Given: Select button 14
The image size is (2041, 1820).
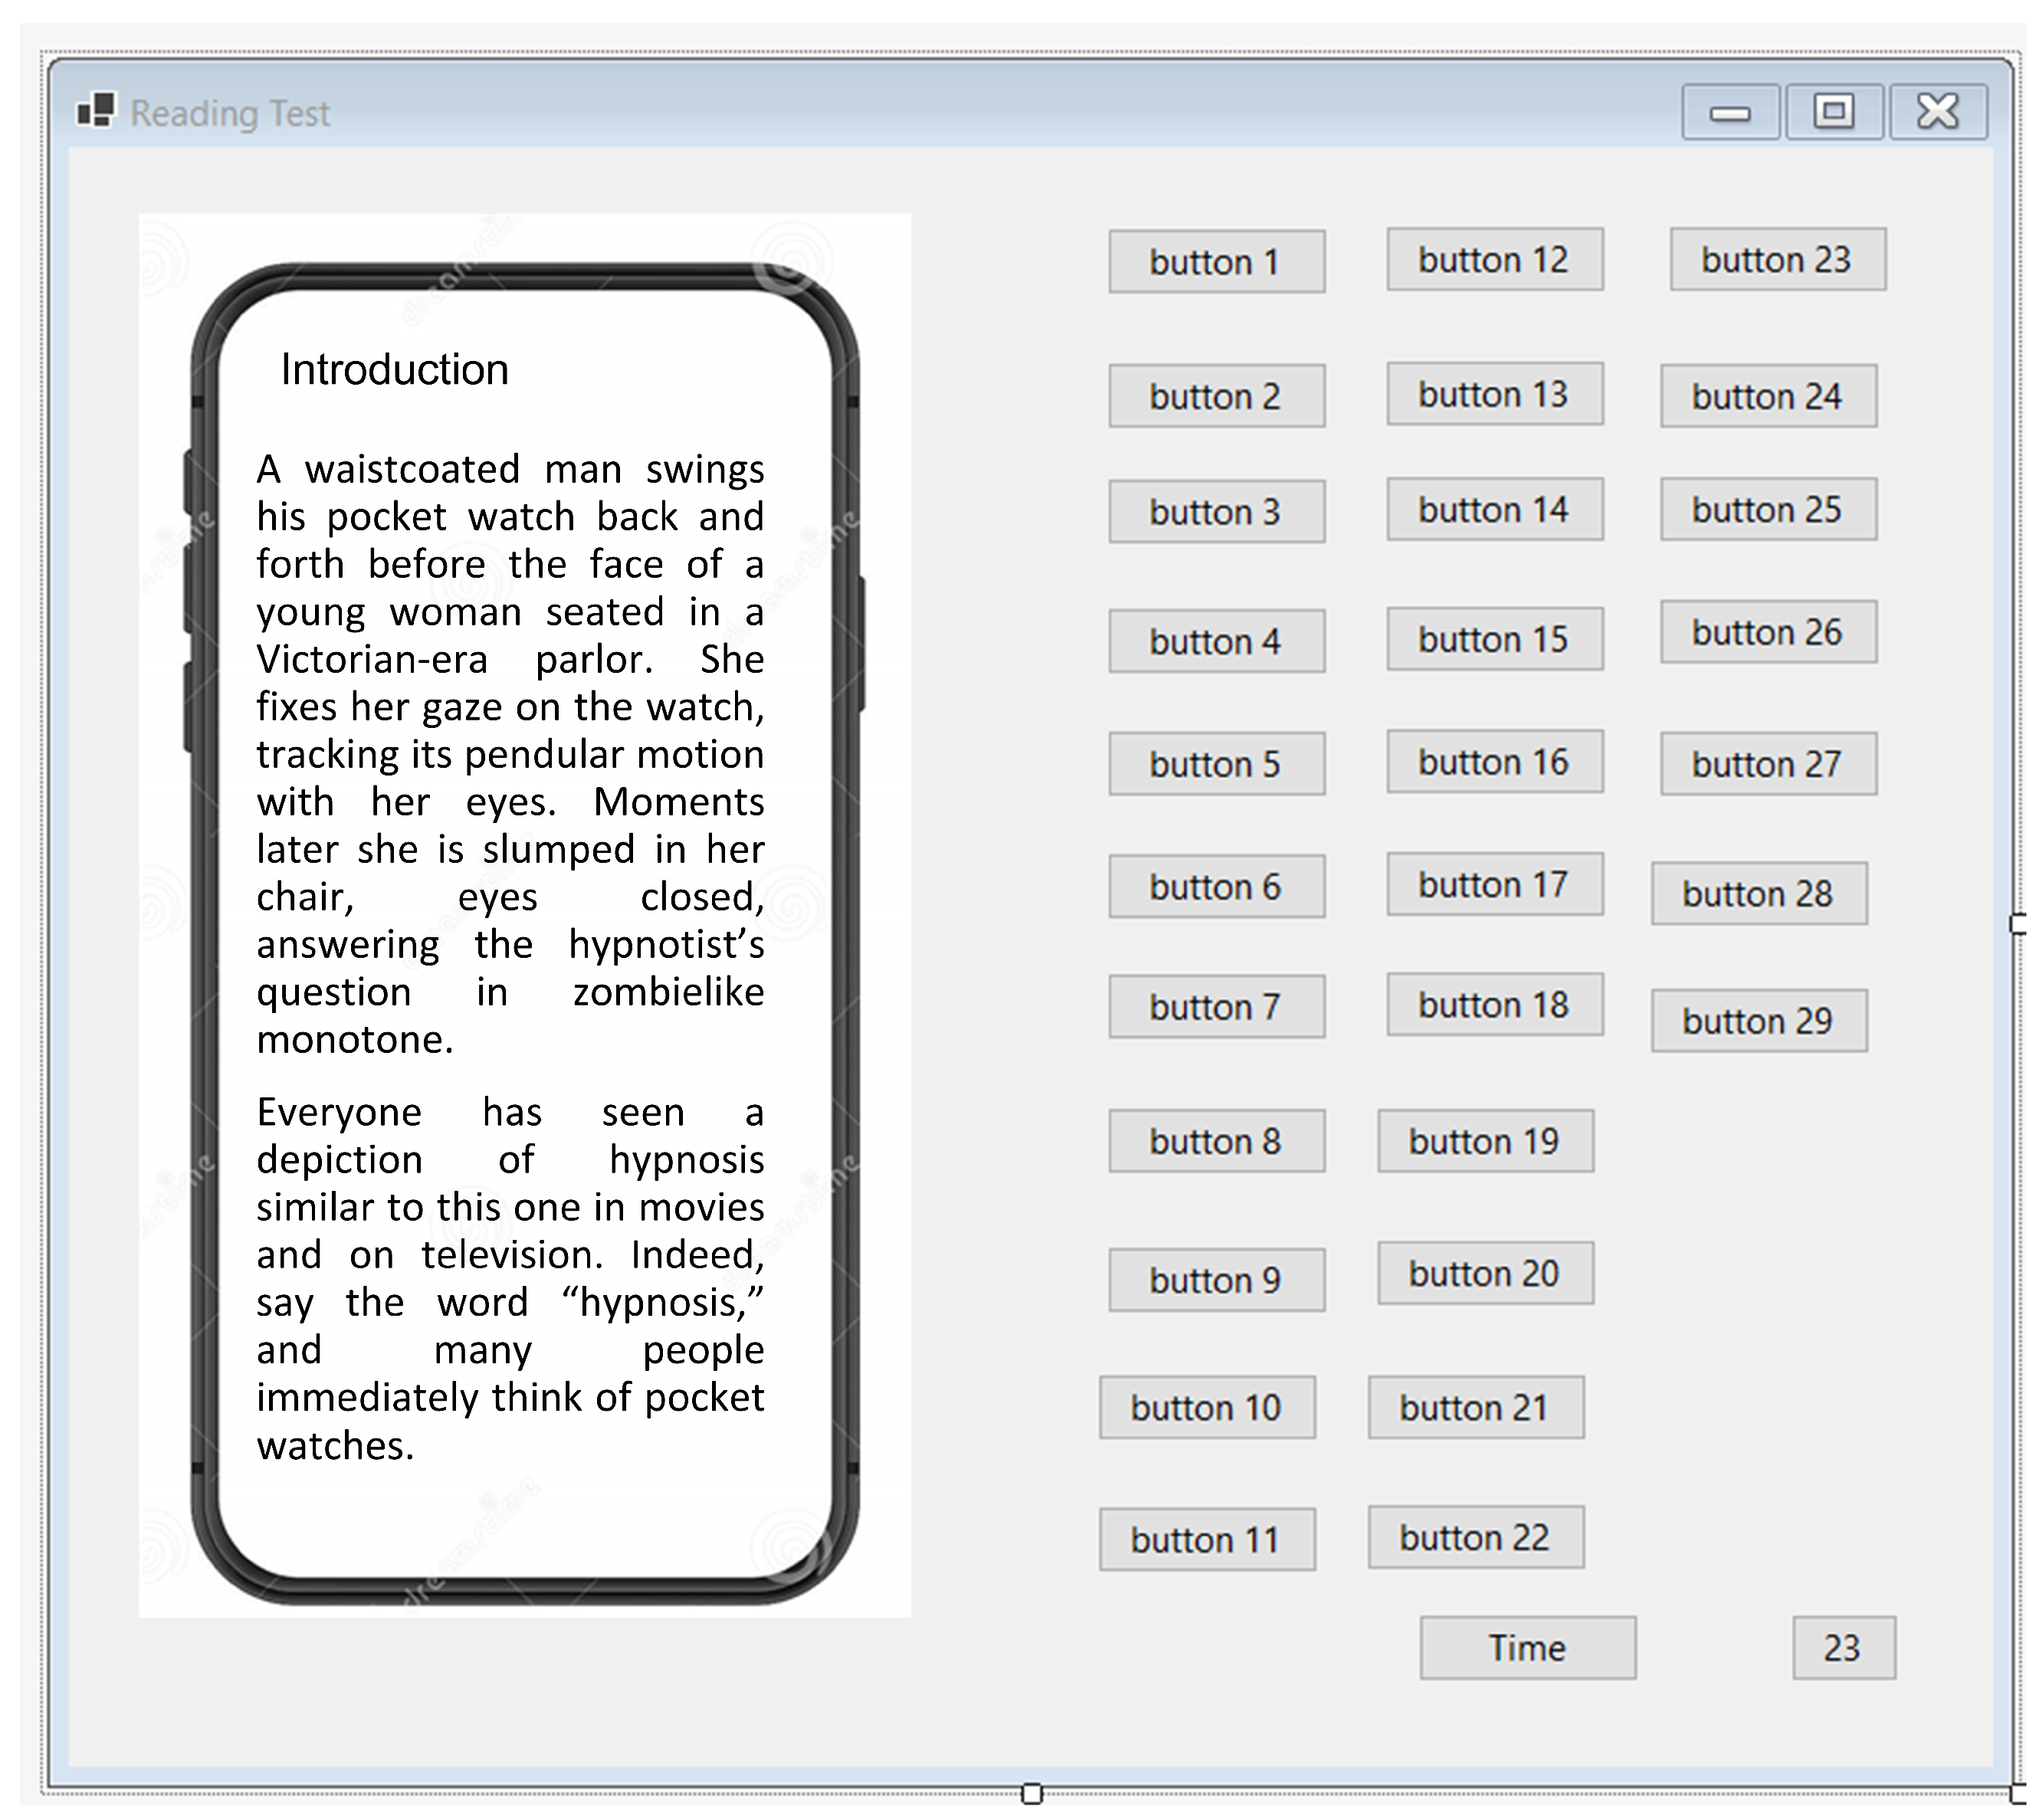Looking at the screenshot, I should click(x=1495, y=510).
